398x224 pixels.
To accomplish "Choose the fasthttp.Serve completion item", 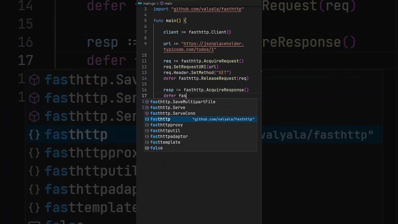I will tap(200, 108).
